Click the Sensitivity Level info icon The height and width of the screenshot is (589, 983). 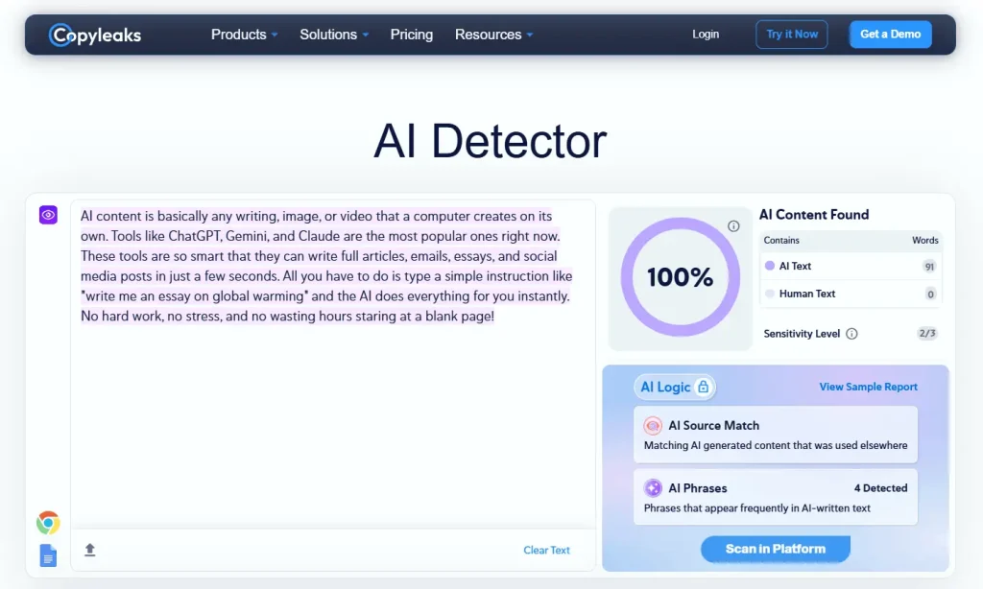pos(851,334)
